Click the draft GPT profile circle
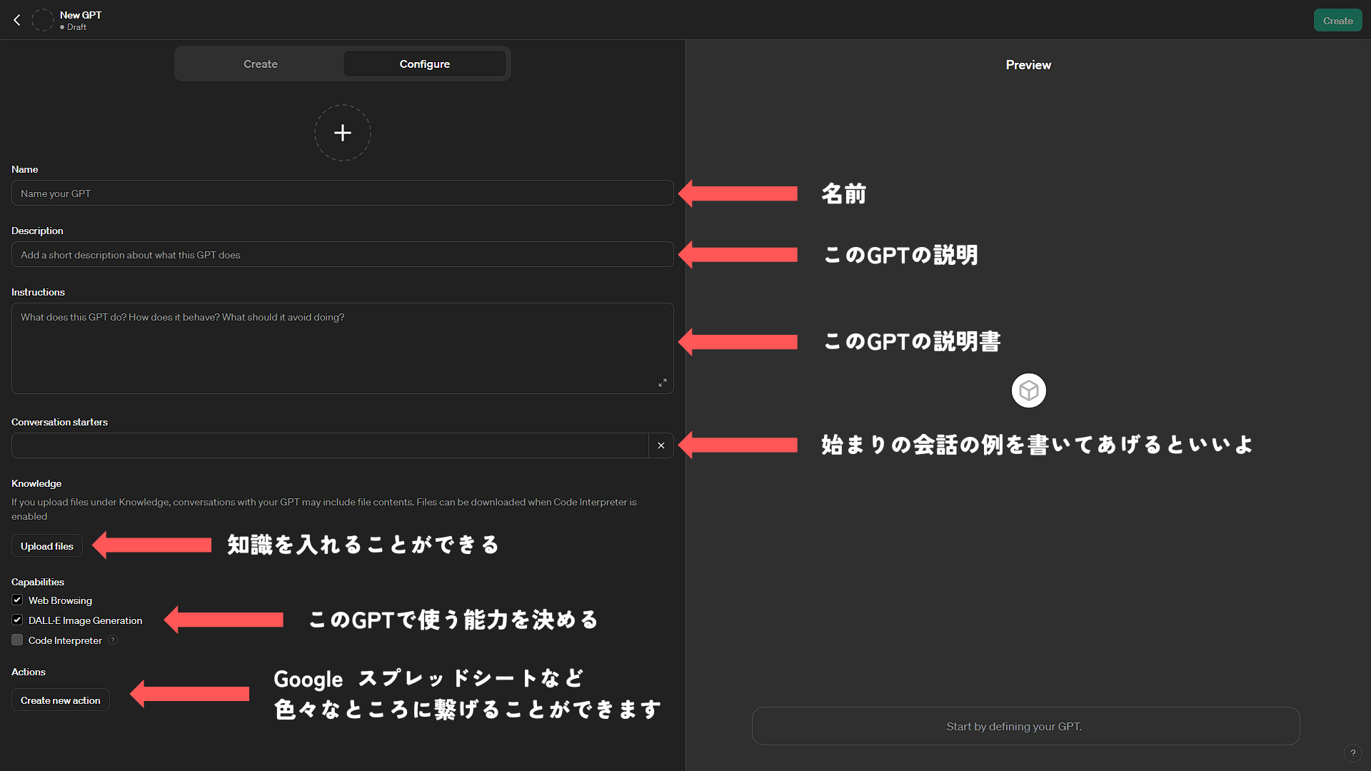Screen dimensions: 1371x771 point(43,20)
